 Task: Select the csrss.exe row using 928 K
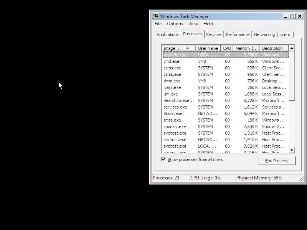(x=226, y=68)
